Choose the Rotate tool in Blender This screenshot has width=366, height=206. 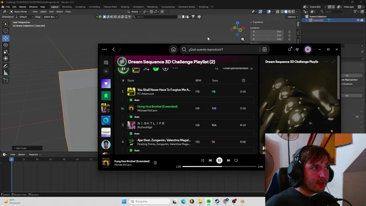tap(6, 45)
